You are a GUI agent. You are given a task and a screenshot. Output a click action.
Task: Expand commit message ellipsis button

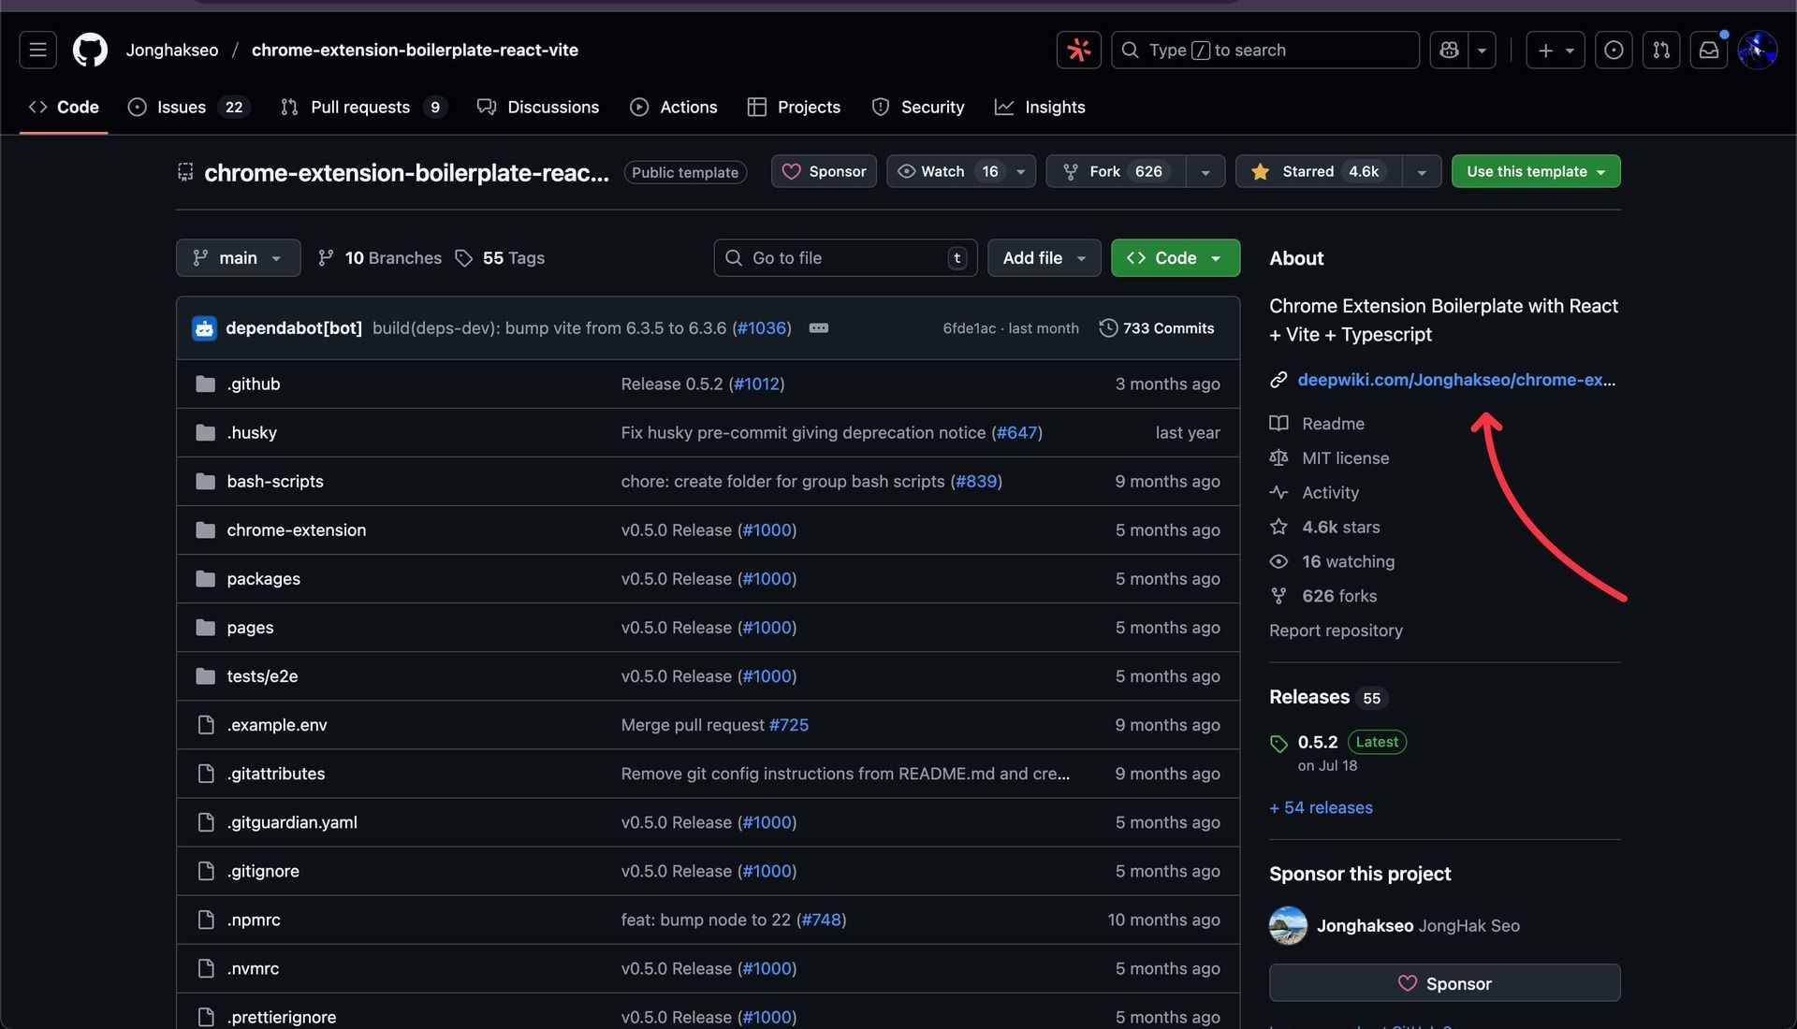coord(818,328)
